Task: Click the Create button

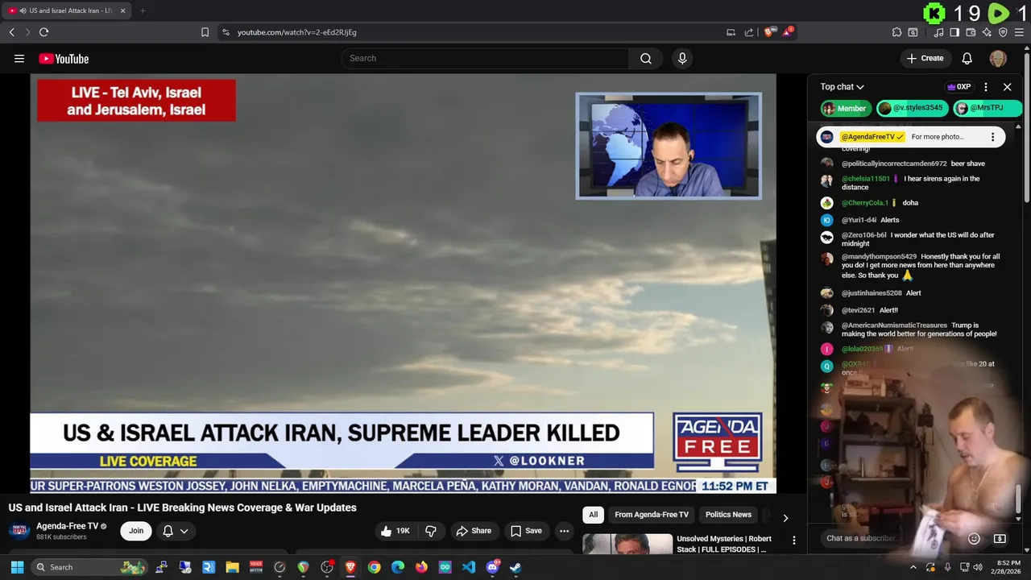Action: click(x=925, y=58)
